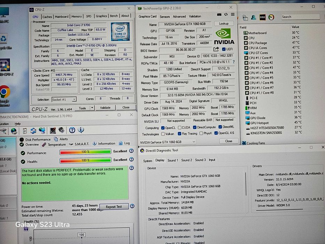This screenshot has height=244, width=325.
Task: Click the Performance 100% bar
Action: [85, 152]
